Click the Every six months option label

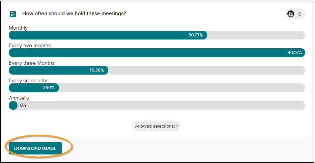(29, 81)
